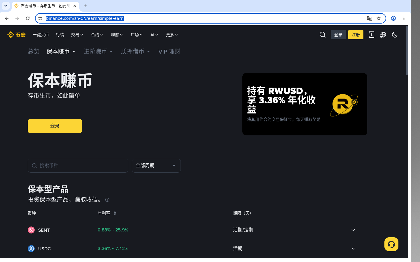Click the 登录 button in header
The image size is (420, 262).
click(338, 35)
